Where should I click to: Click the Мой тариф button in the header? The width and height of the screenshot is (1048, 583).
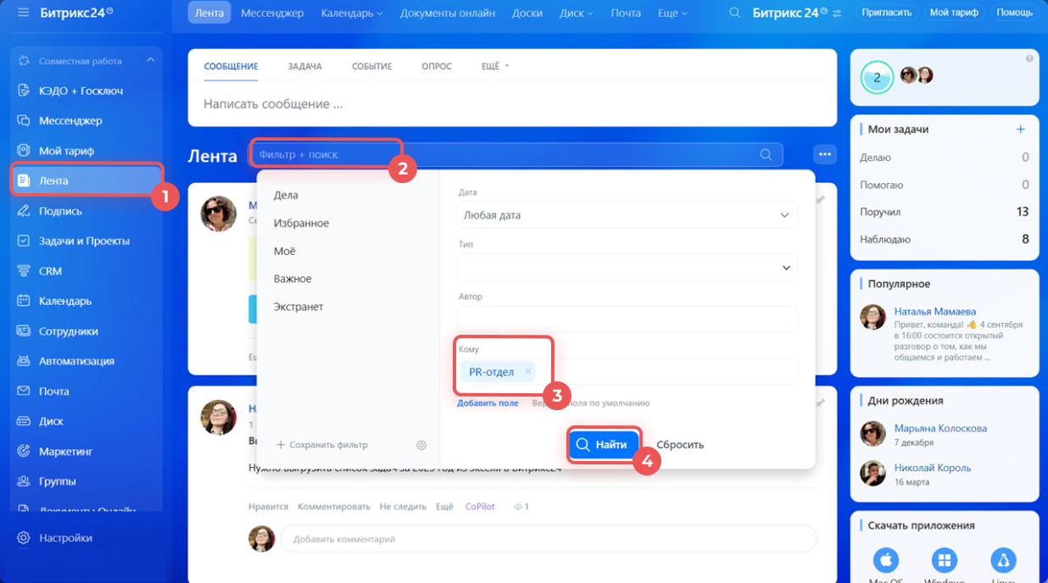click(x=954, y=13)
